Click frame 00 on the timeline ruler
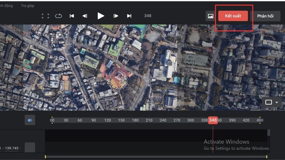 click(52, 120)
